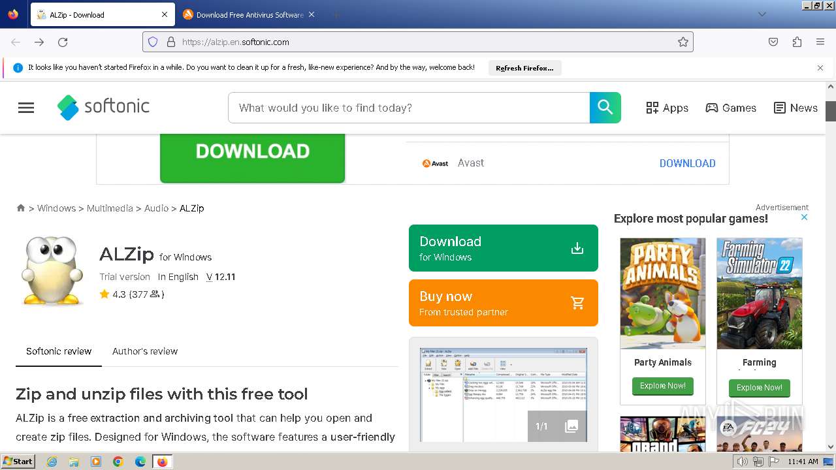Bookmark this page with star icon

(683, 42)
